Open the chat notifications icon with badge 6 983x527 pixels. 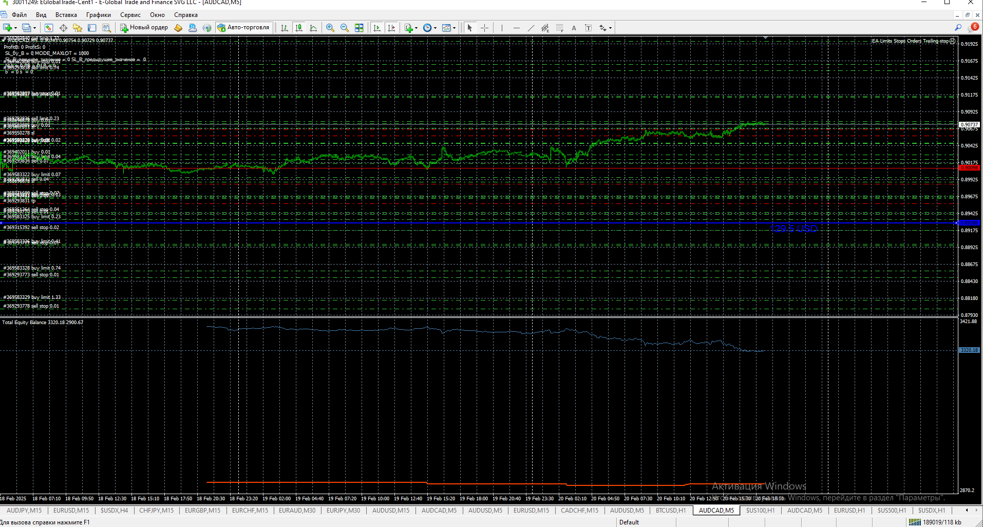pyautogui.click(x=973, y=27)
